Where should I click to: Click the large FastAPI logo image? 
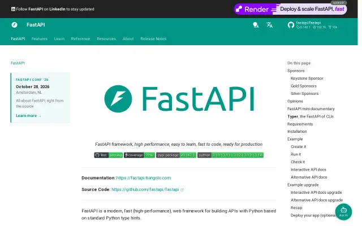[179, 99]
